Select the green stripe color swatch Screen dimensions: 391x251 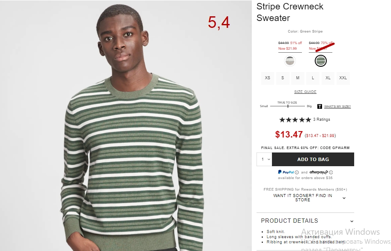click(321, 61)
